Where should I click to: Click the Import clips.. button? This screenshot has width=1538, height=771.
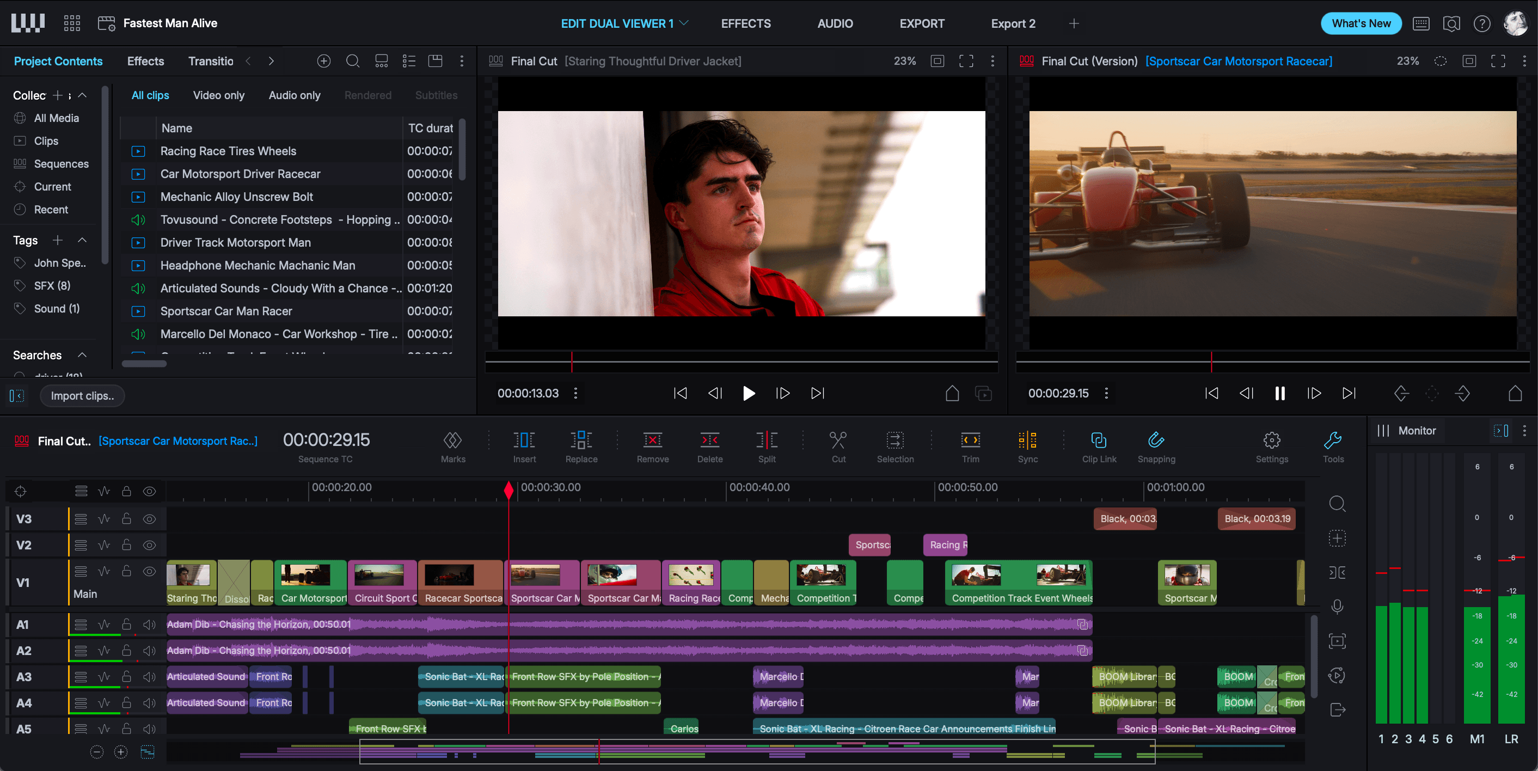pos(82,396)
